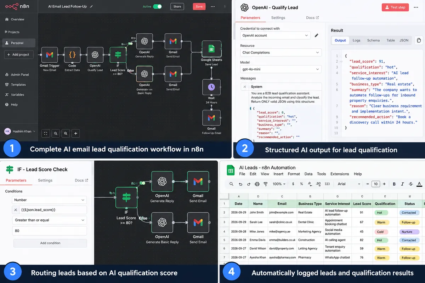Remove the System message with the x icon
The width and height of the screenshot is (425, 283).
point(245,87)
